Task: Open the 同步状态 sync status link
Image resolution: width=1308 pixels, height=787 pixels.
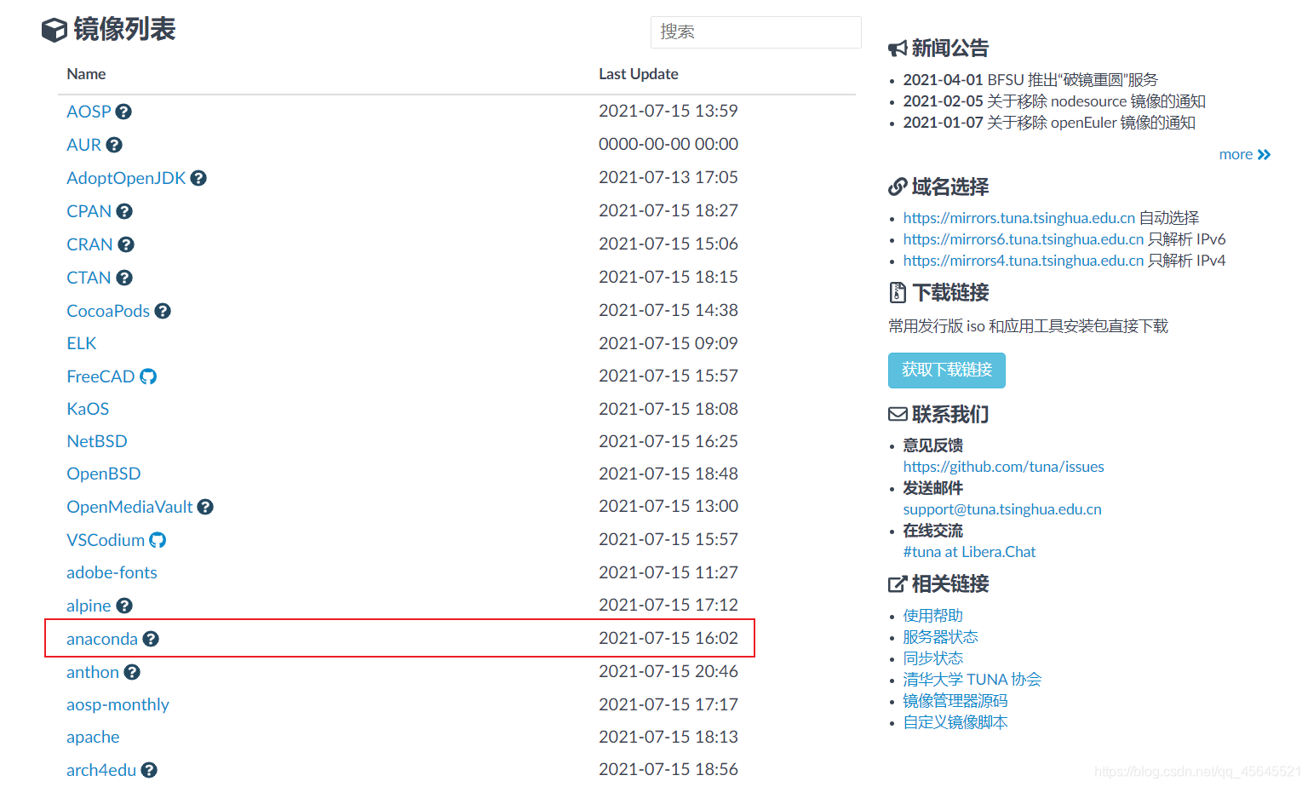Action: click(933, 658)
